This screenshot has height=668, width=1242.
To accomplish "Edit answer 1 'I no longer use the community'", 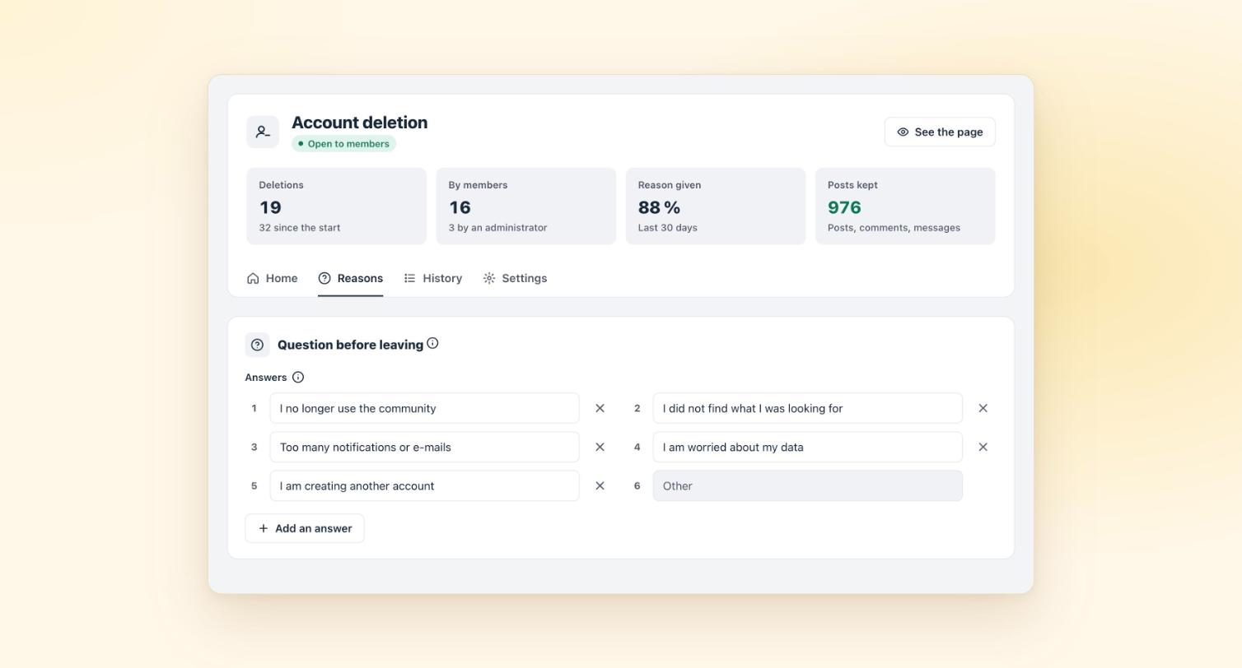I will 425,408.
